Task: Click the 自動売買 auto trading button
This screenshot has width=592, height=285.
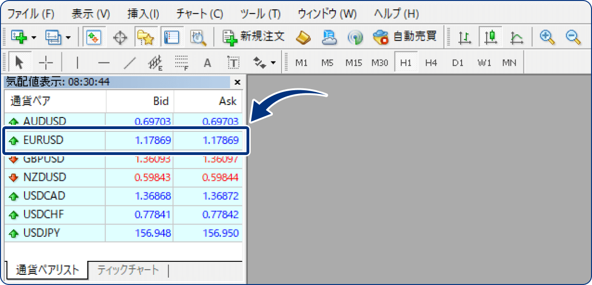Action: coord(405,37)
